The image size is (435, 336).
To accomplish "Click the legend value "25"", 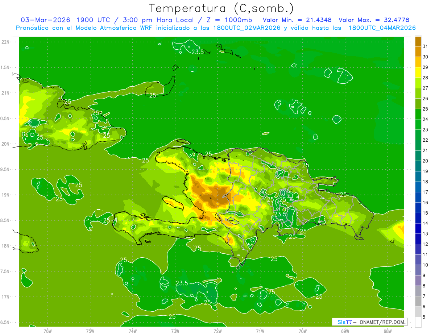I will (426, 109).
